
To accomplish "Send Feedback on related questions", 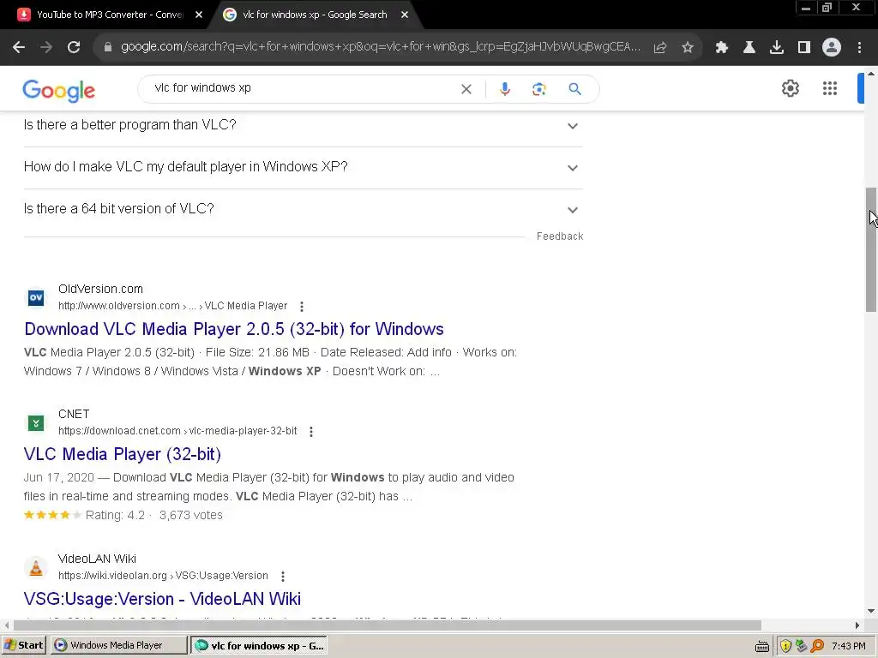I will click(559, 236).
